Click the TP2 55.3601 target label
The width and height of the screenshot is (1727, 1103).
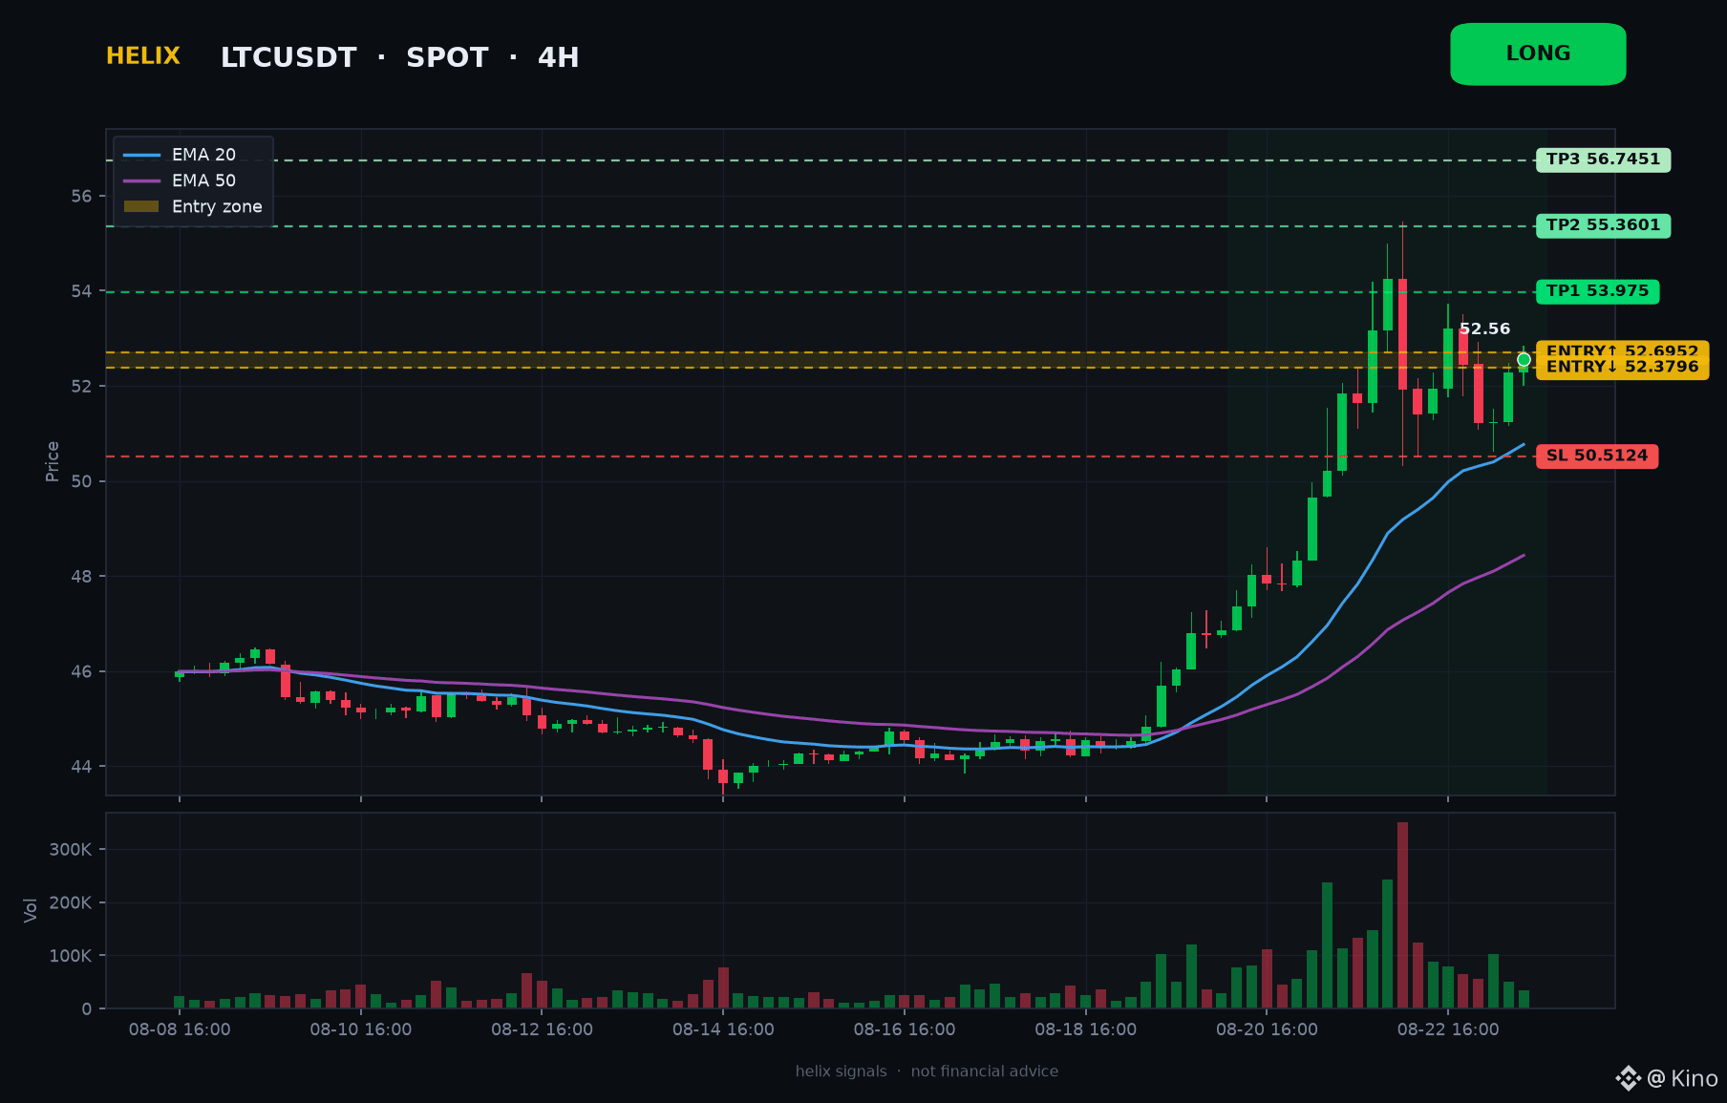(1603, 225)
